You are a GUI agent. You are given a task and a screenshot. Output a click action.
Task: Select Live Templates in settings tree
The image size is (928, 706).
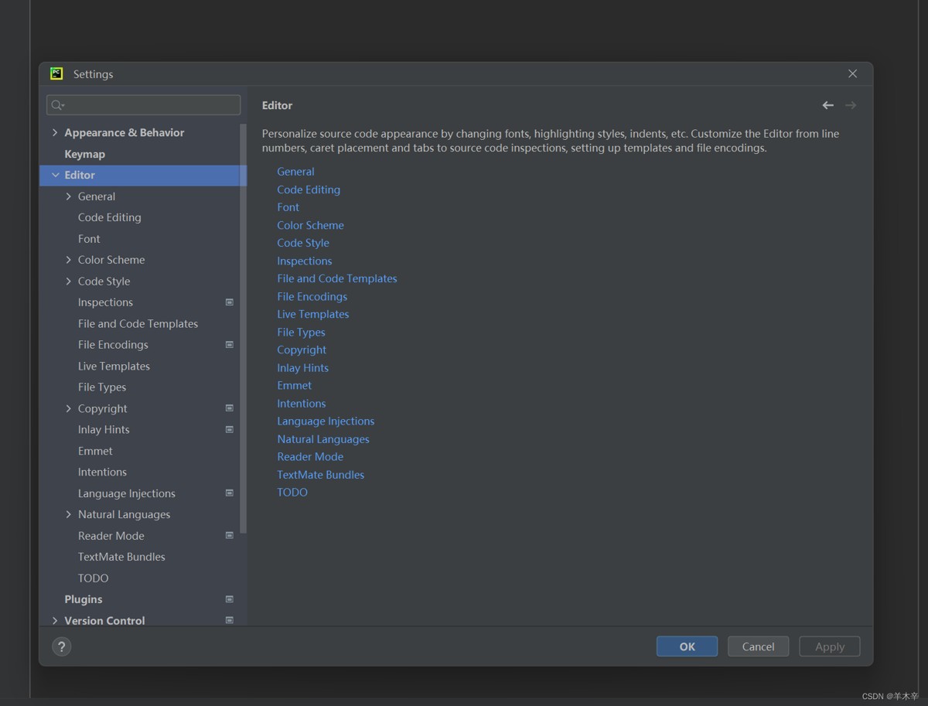114,366
